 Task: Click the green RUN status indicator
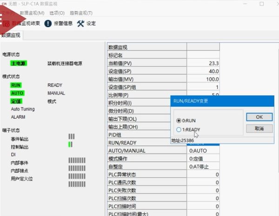tap(16, 85)
